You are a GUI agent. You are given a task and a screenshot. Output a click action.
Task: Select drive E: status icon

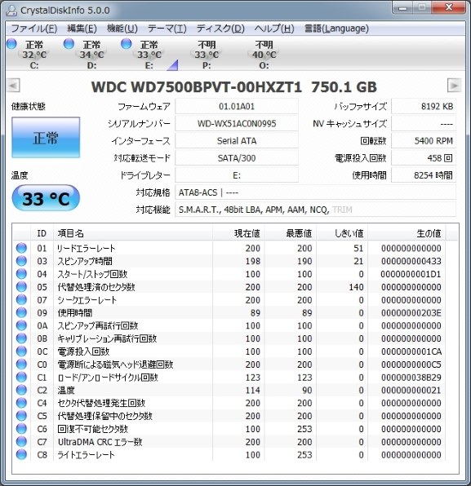127,44
